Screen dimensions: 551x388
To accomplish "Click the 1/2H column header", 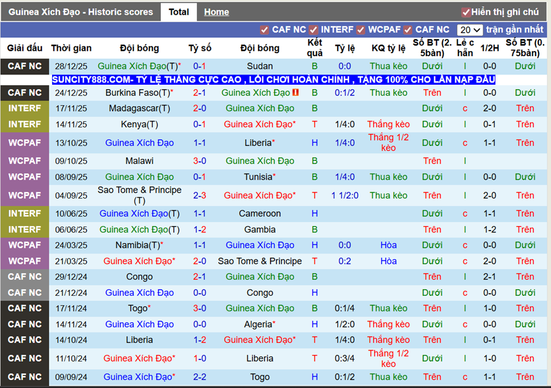I will pos(490,48).
